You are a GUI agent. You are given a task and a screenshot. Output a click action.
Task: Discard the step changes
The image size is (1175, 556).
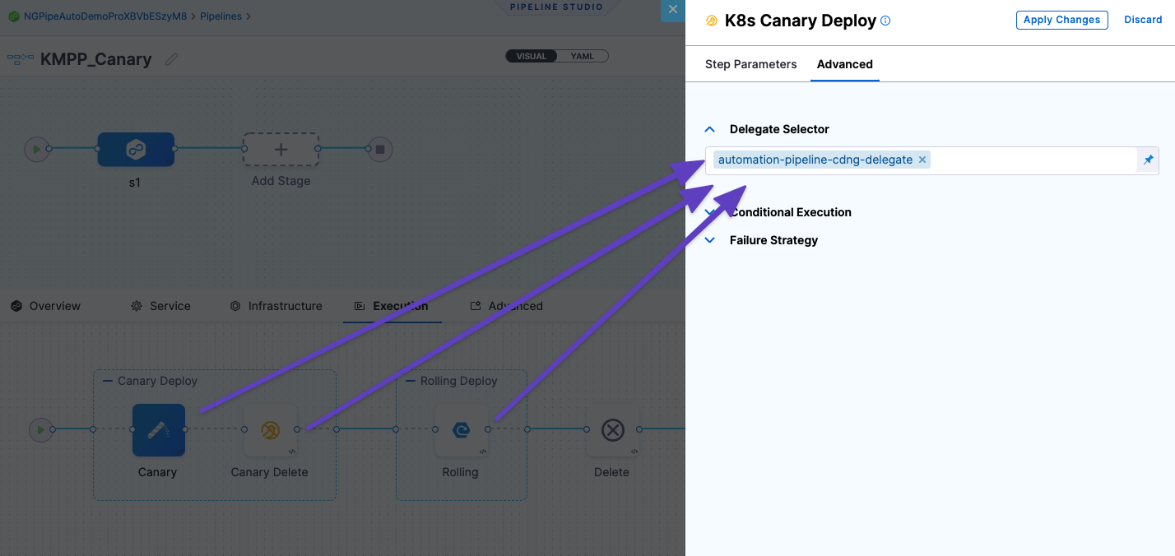[x=1143, y=20]
